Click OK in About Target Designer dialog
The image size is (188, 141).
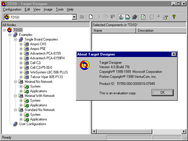tap(162, 93)
